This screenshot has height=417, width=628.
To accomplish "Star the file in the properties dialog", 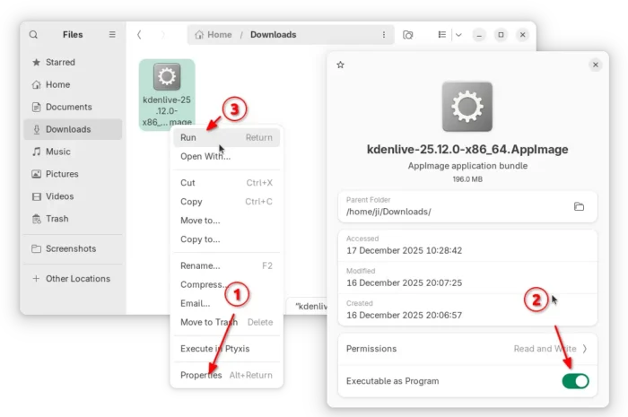I will [x=340, y=65].
